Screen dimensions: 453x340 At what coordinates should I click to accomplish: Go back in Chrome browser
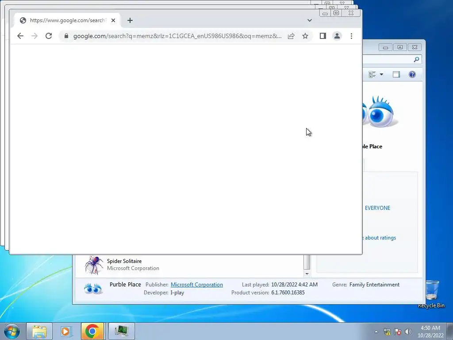[x=20, y=36]
